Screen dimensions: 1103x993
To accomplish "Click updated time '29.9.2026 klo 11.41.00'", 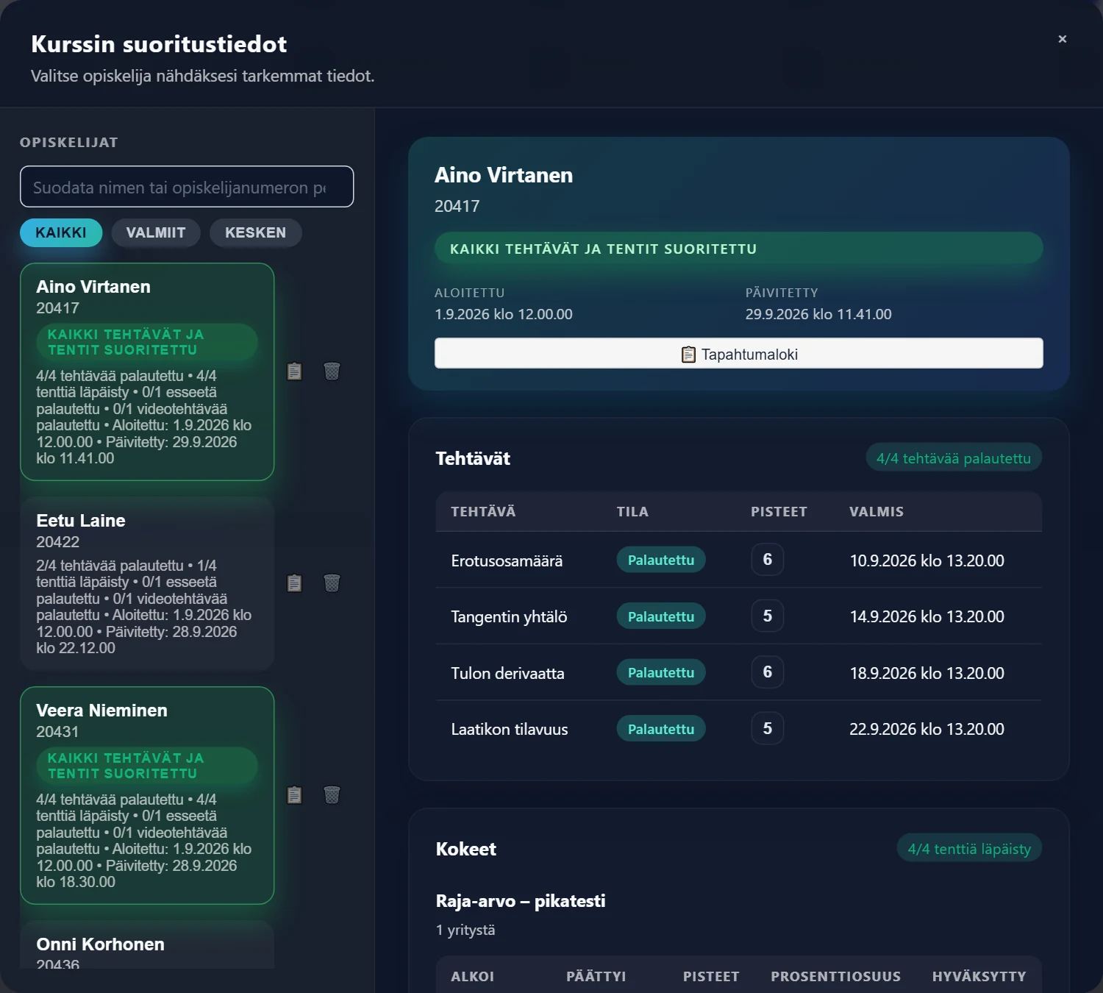I will point(818,314).
